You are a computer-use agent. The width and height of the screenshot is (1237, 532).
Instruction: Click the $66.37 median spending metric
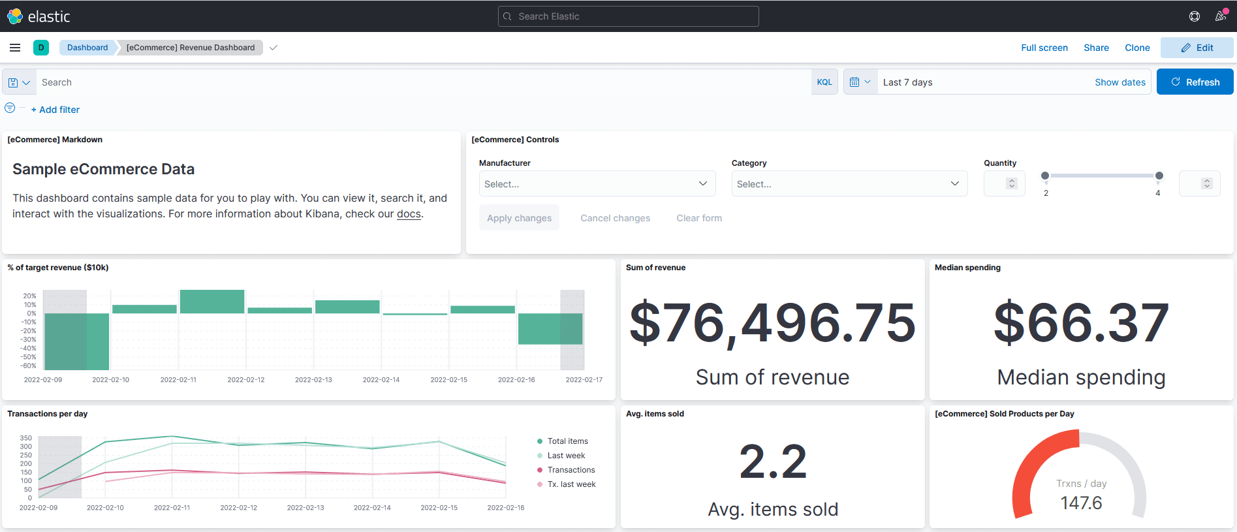[x=1081, y=322]
